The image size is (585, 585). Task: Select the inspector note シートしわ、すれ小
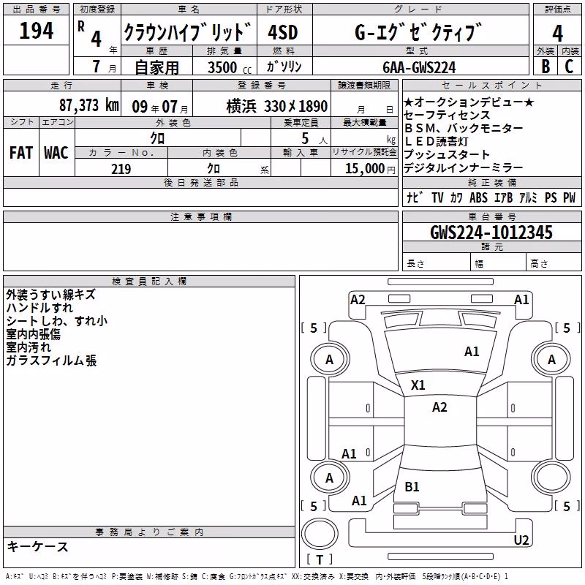(57, 321)
